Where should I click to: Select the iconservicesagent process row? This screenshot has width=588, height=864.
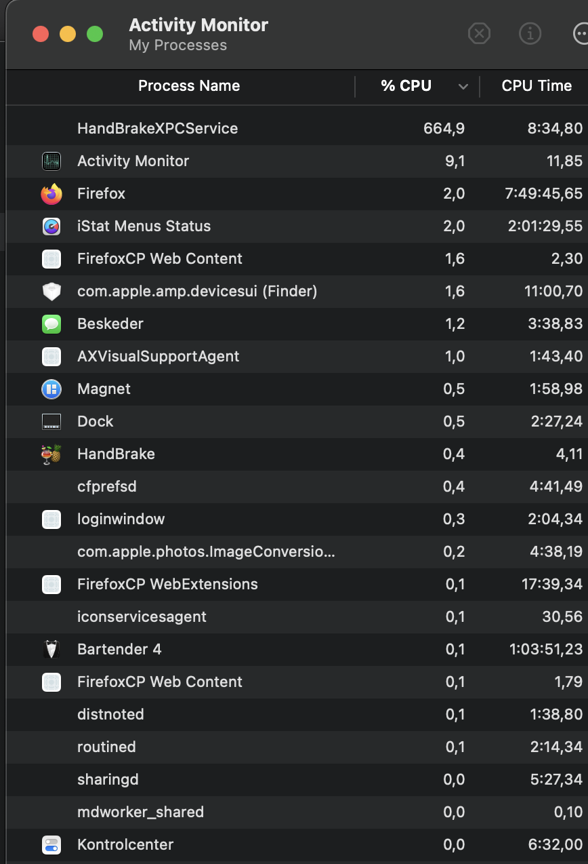pyautogui.click(x=297, y=616)
